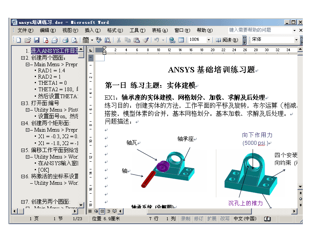Click the Open file folder icon
This screenshot has width=309, height=231.
tap(28, 40)
